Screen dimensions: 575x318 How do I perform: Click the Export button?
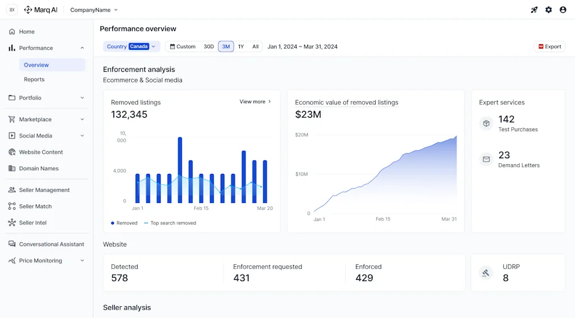[549, 47]
